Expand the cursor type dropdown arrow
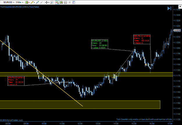 point(49,2)
